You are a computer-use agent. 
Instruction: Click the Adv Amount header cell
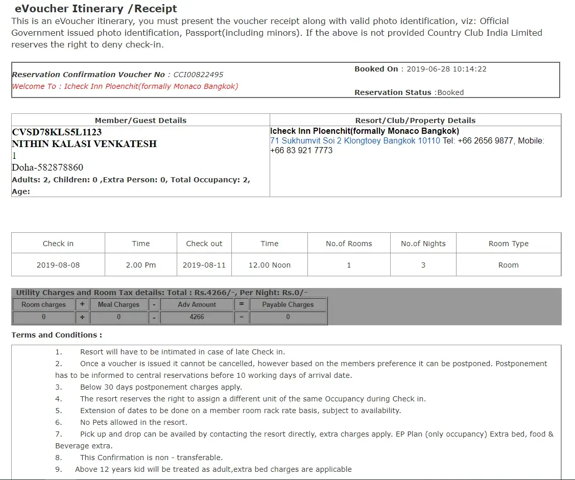197,304
